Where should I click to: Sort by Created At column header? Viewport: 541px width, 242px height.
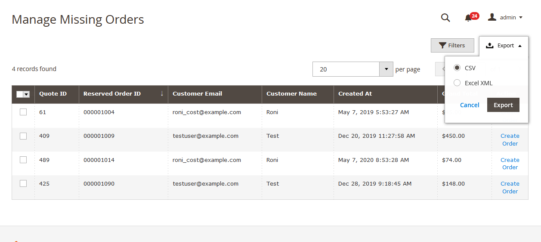[x=355, y=93]
